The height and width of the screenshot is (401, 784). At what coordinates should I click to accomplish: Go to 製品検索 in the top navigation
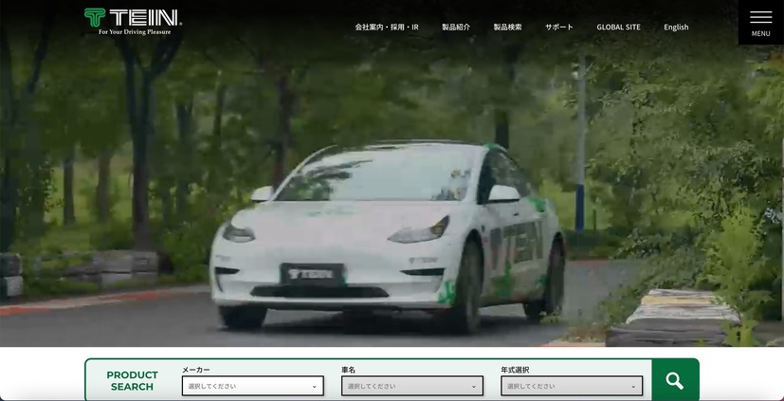pos(507,27)
